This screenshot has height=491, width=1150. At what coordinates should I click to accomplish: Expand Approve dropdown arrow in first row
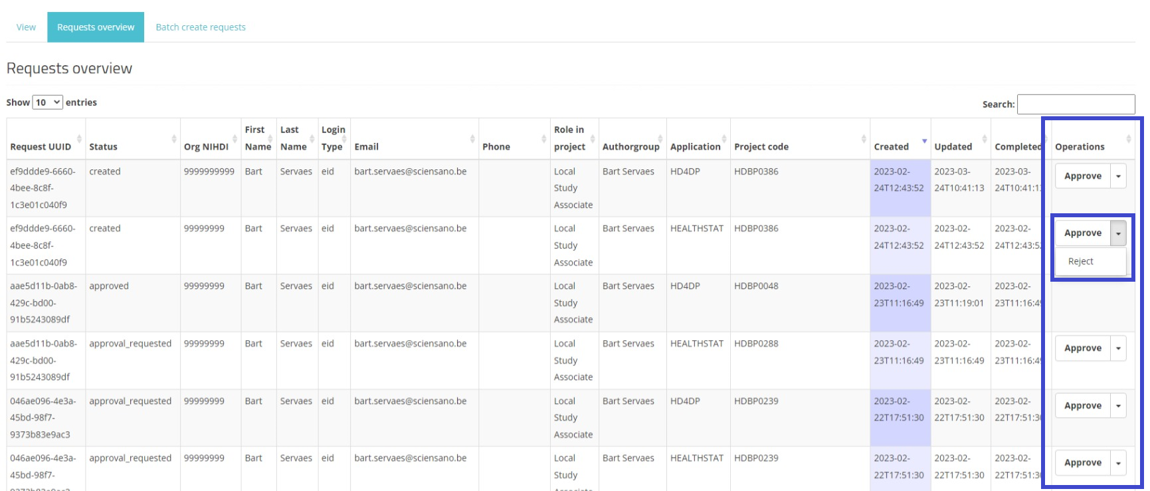(x=1118, y=176)
